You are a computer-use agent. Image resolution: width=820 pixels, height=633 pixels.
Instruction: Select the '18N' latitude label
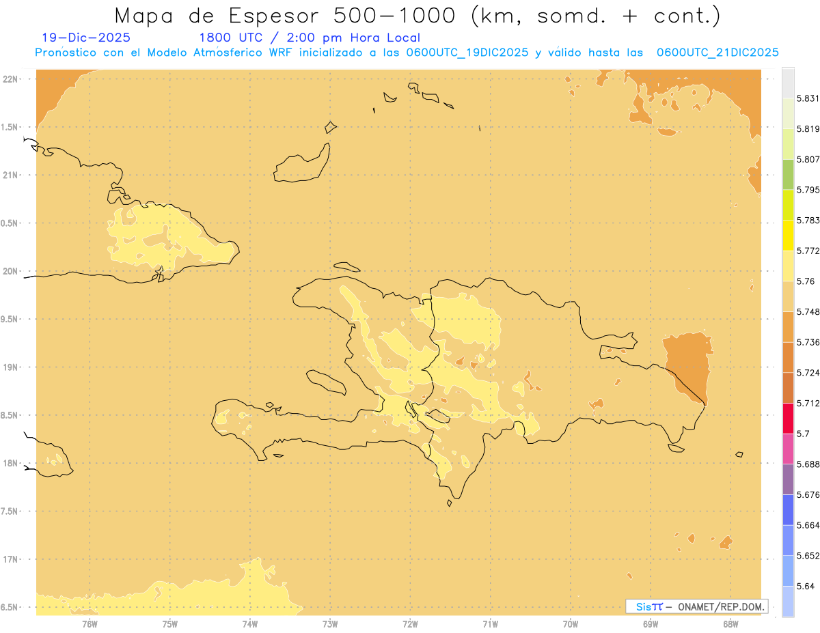tap(11, 463)
